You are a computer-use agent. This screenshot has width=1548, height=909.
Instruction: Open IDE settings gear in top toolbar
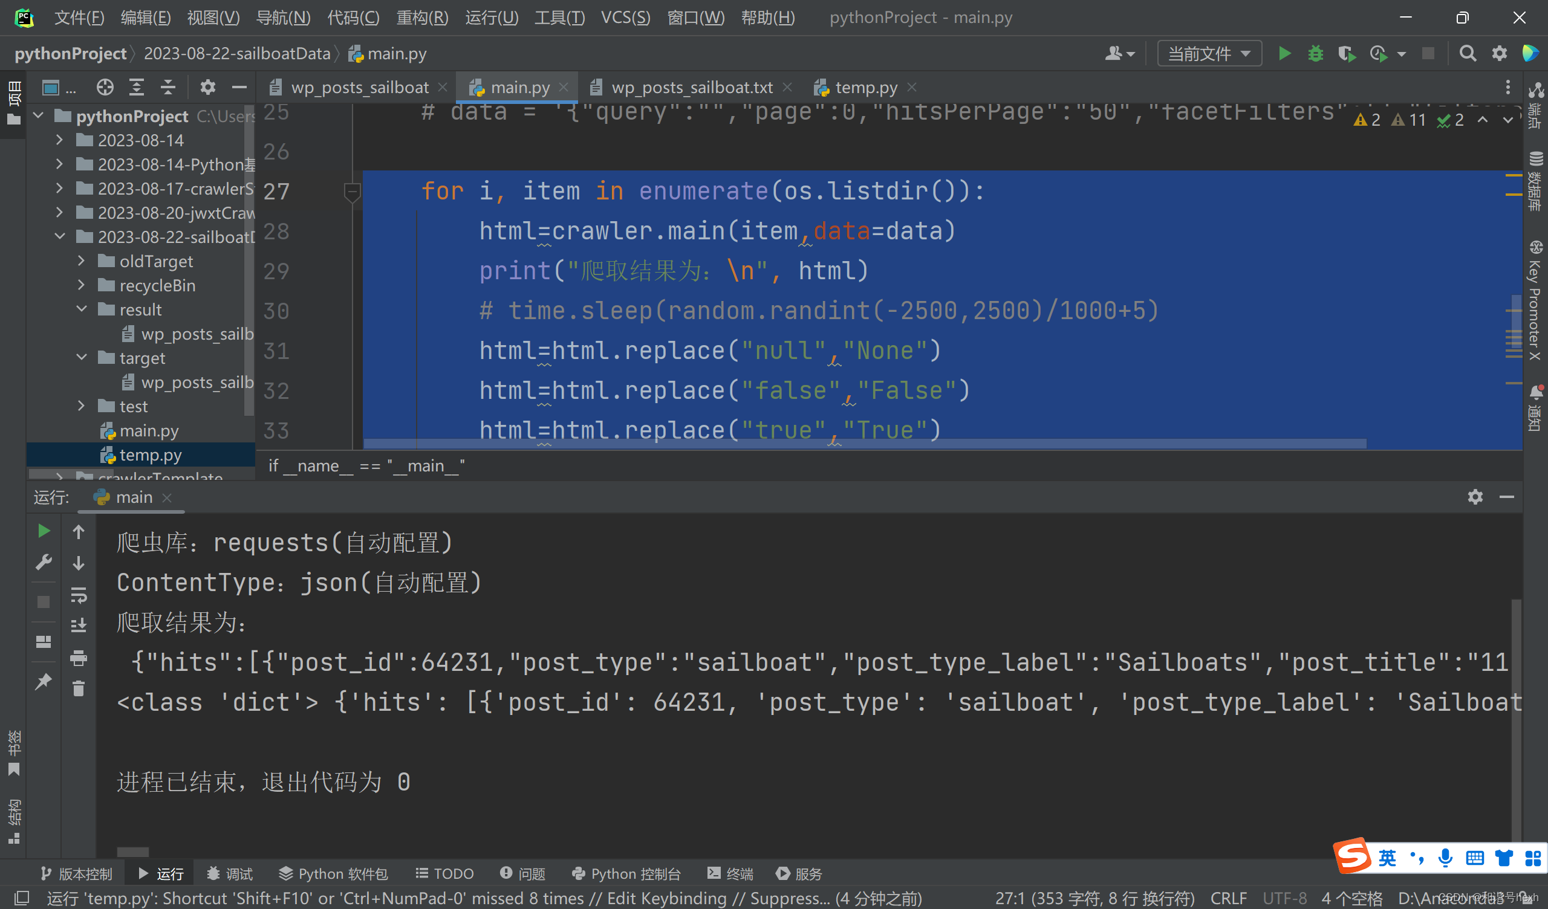(x=1500, y=53)
